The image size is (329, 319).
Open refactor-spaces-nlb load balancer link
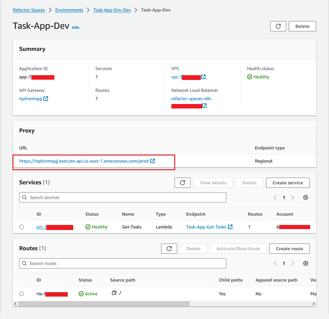coord(192,99)
